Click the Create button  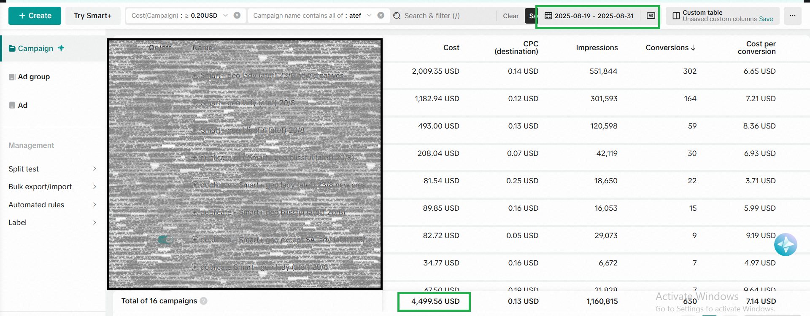[x=35, y=16]
